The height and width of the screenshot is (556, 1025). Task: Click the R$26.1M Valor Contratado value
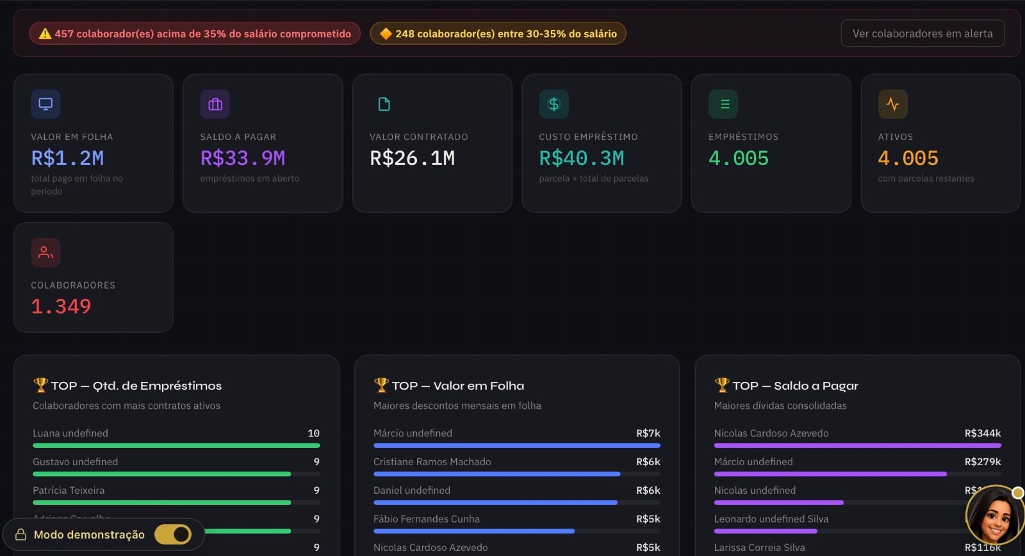(413, 158)
